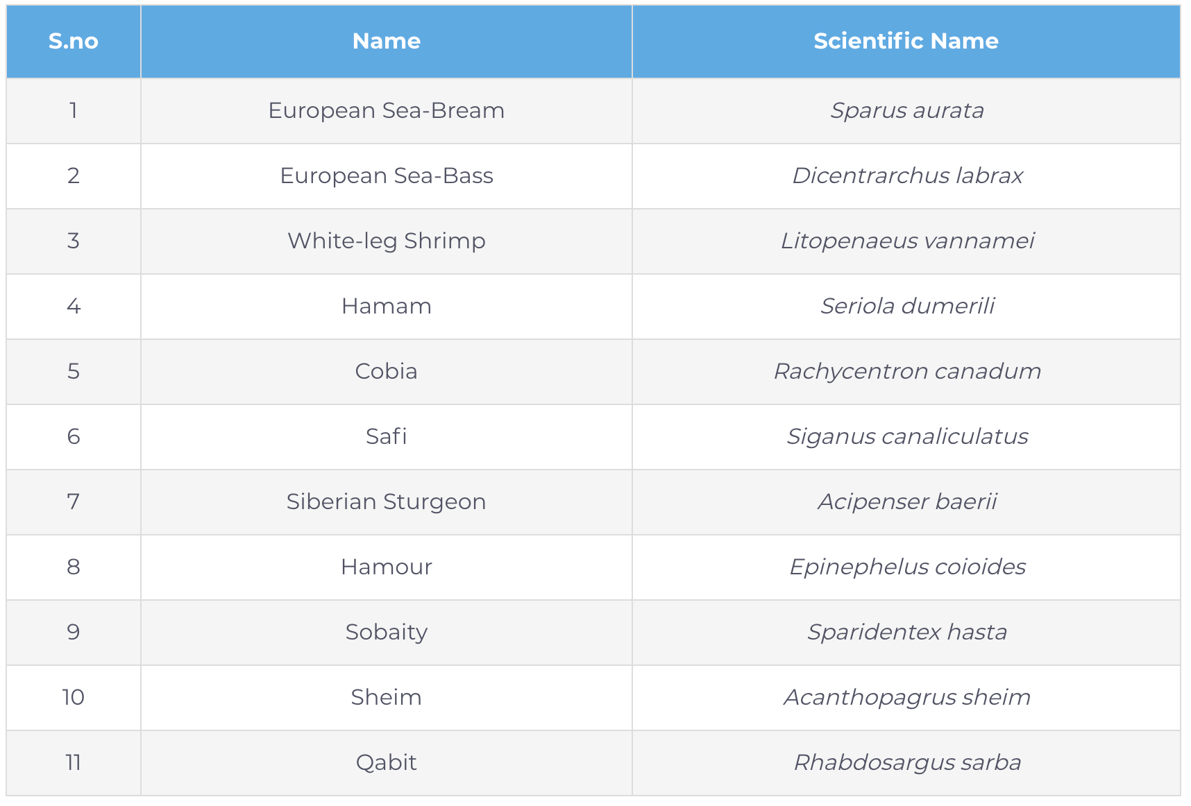Select the Cobia row name
Viewport: 1191px width, 806px height.
(386, 372)
